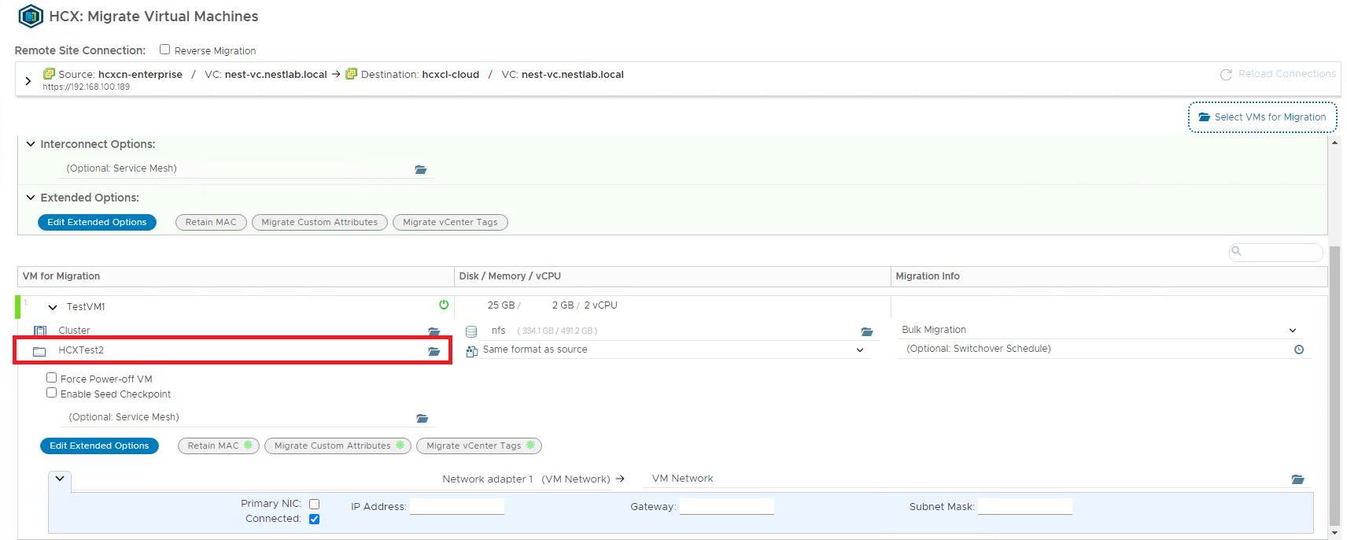Click the VM search input field
Viewport: 1347px width, 540px height.
coord(1276,252)
